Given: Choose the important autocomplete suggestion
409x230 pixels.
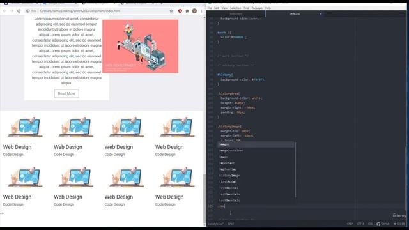Looking at the screenshot, I should pos(256,163).
